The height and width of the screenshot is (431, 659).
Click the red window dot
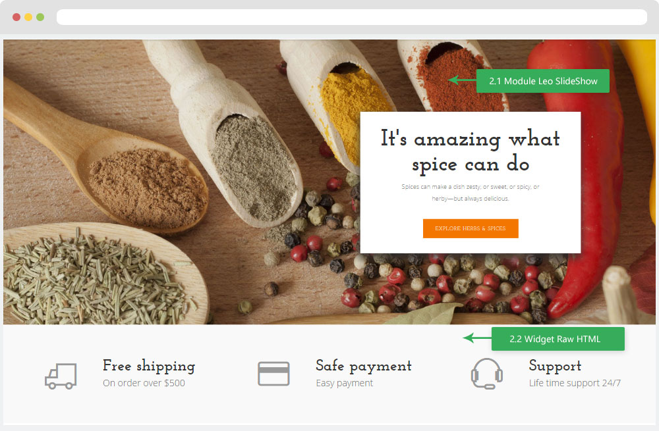click(16, 17)
